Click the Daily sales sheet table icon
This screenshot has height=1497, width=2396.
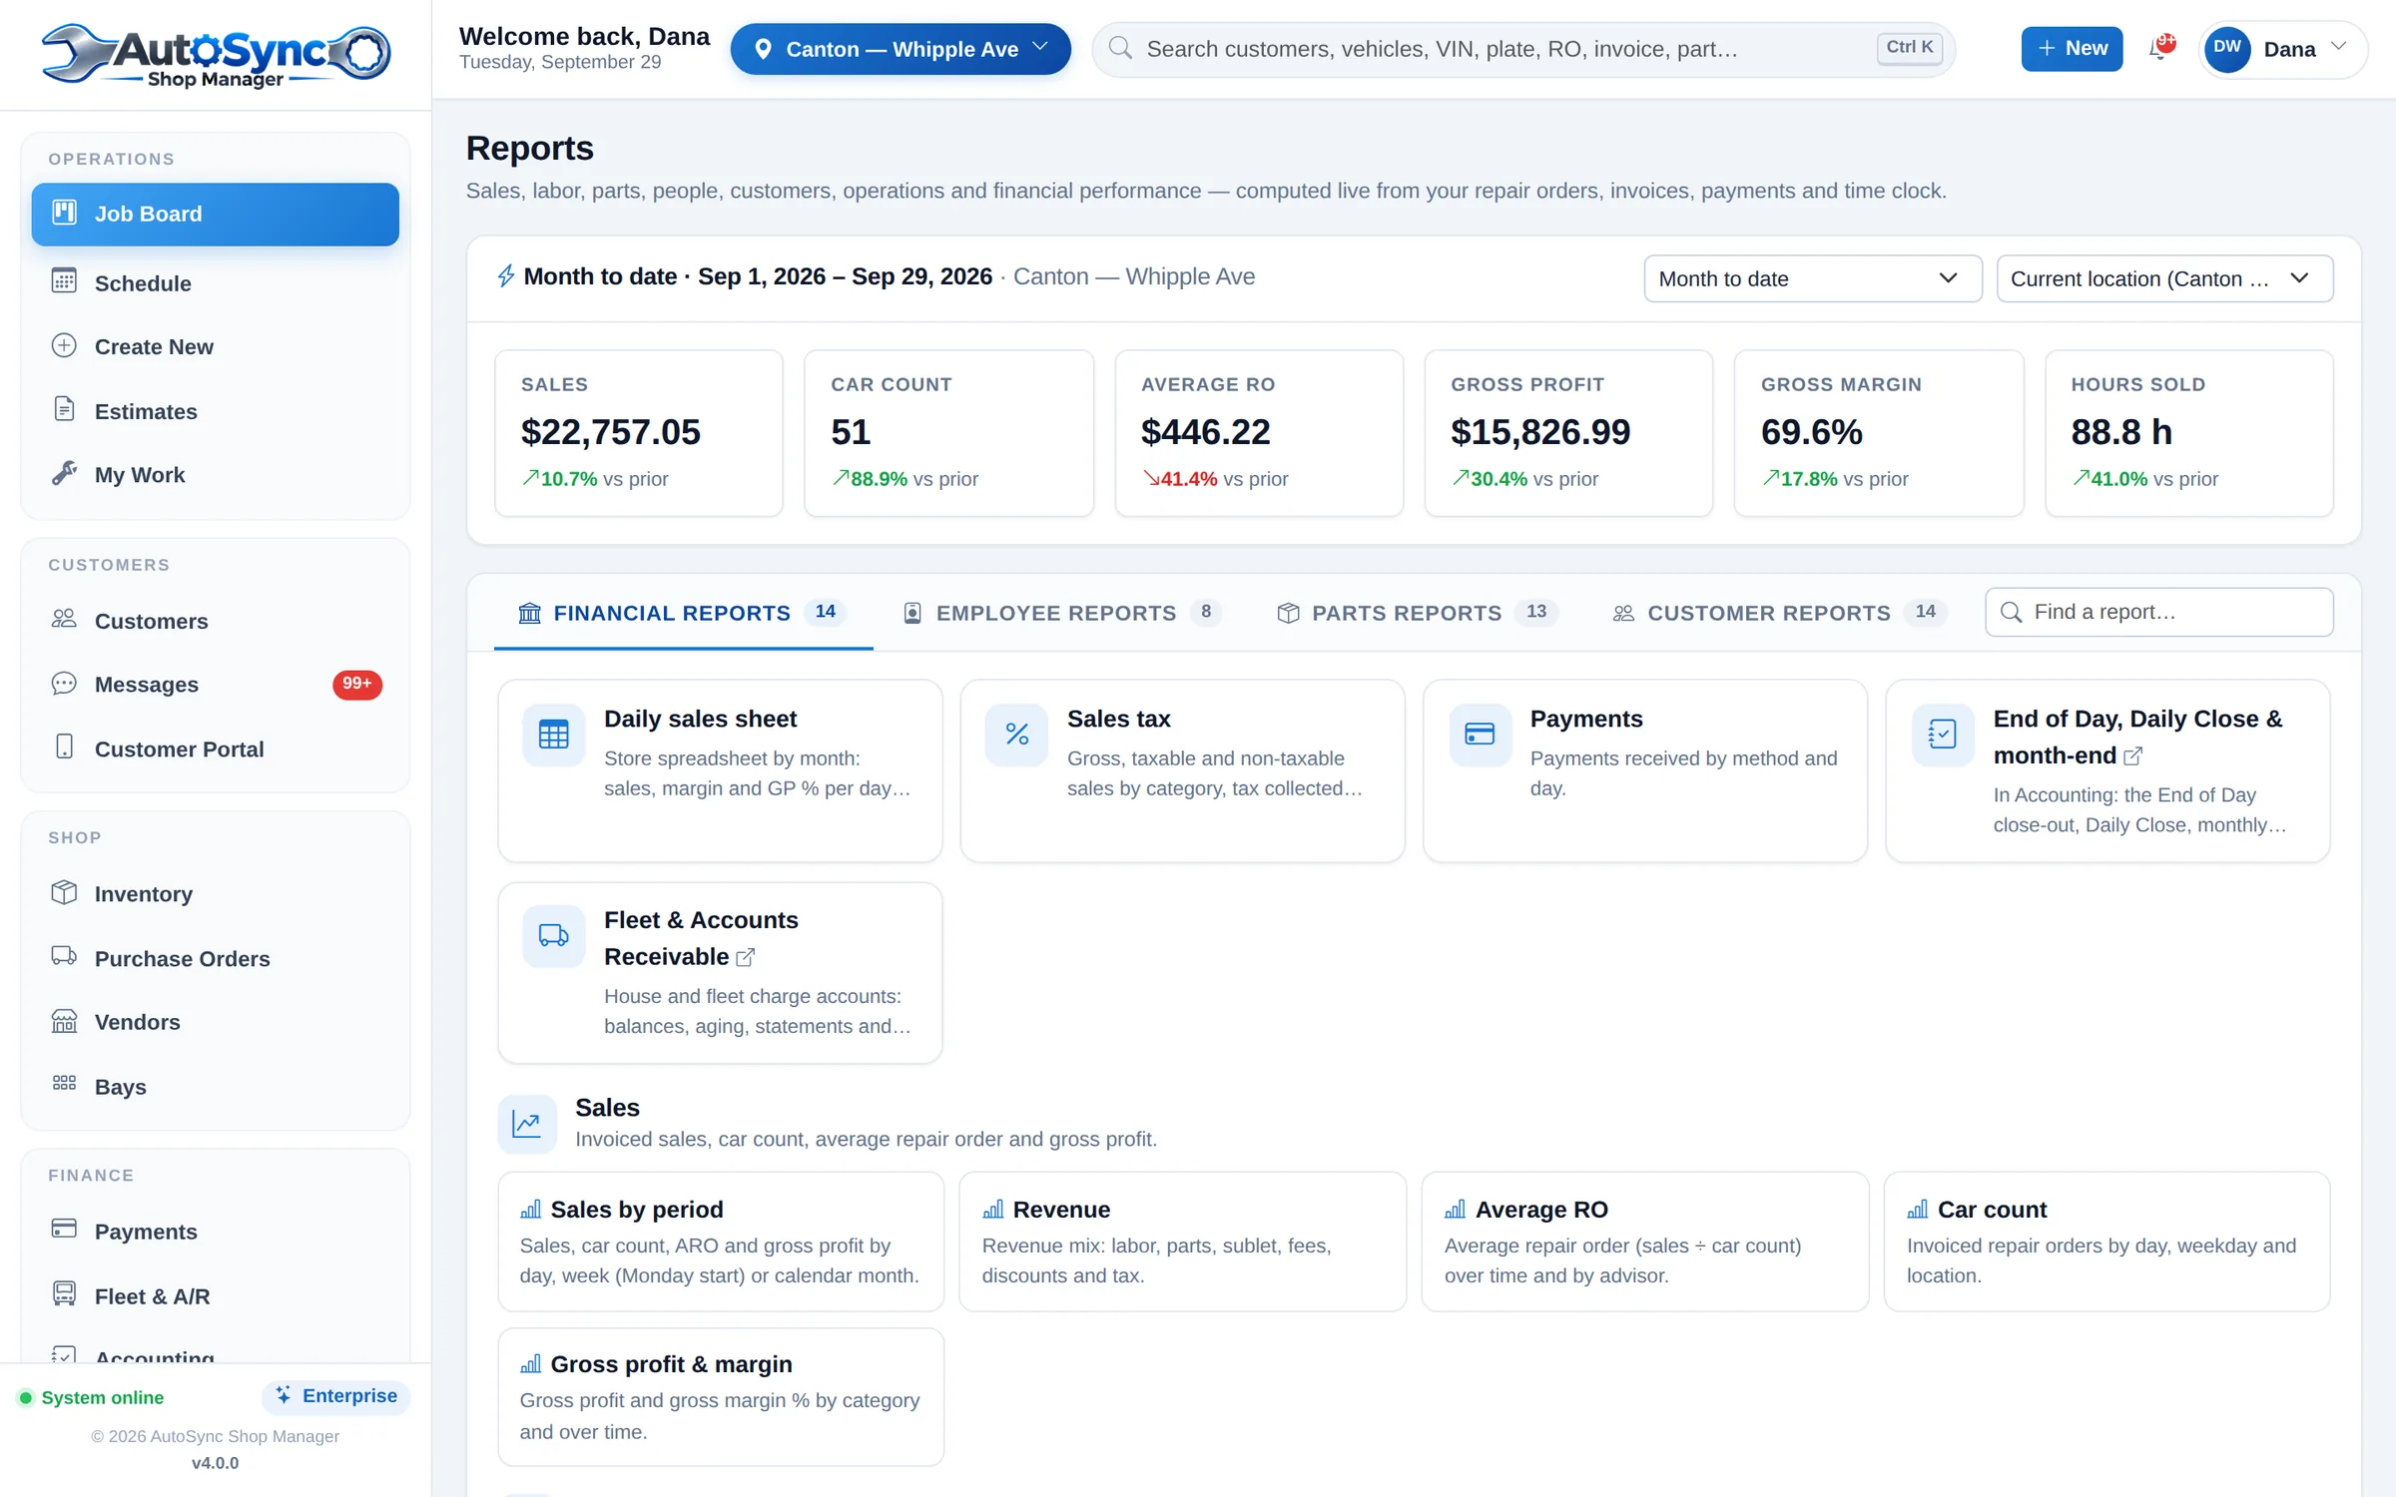pos(553,736)
